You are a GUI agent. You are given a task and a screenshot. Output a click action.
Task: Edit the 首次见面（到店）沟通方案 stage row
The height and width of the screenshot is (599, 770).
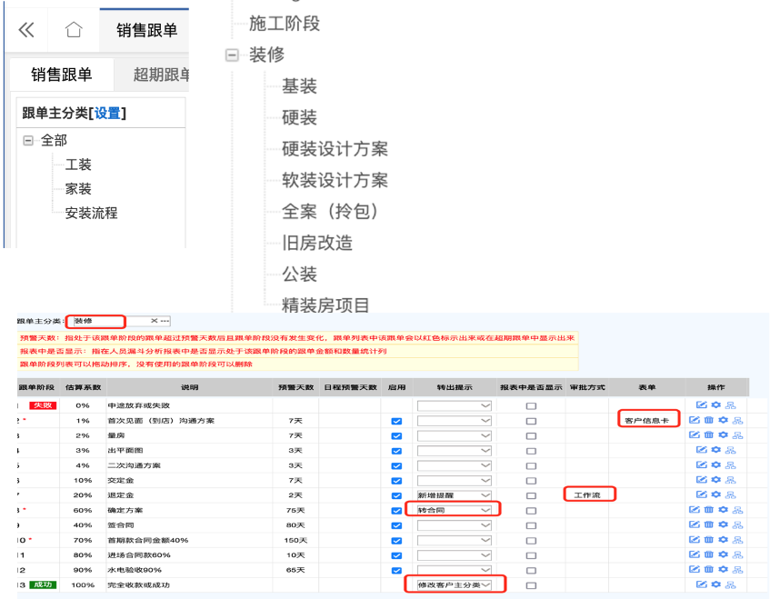pyautogui.click(x=694, y=420)
